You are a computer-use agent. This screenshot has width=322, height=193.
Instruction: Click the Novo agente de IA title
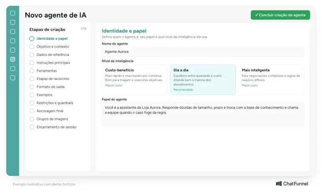point(55,15)
